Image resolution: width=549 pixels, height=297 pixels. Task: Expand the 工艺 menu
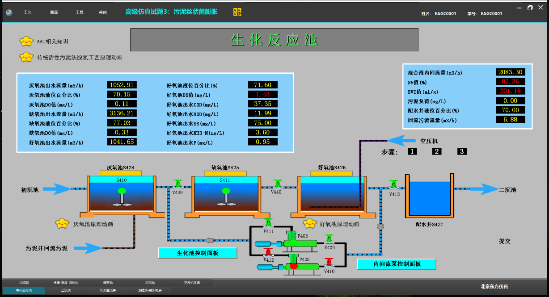point(27,13)
